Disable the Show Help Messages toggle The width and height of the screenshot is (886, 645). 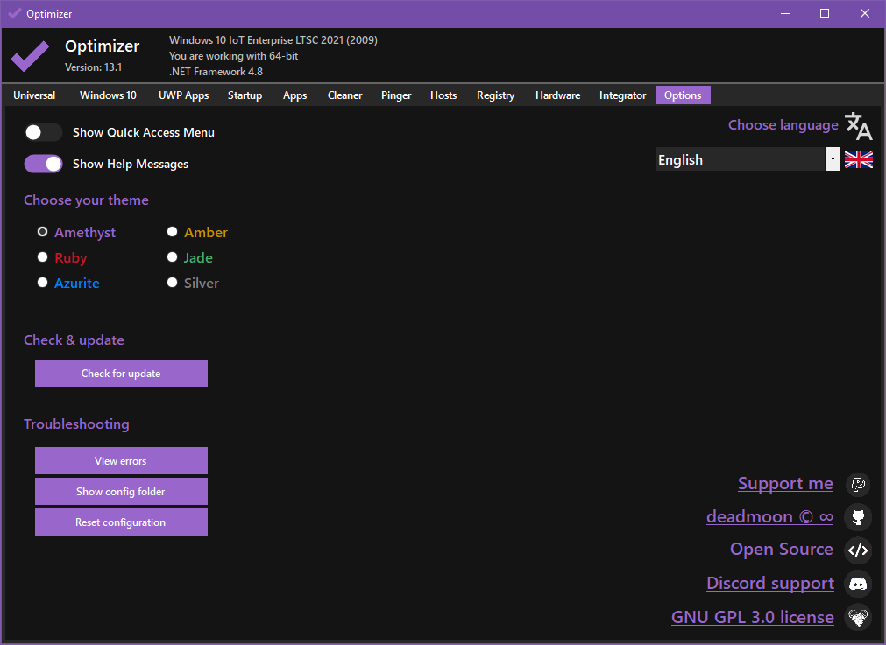tap(43, 164)
